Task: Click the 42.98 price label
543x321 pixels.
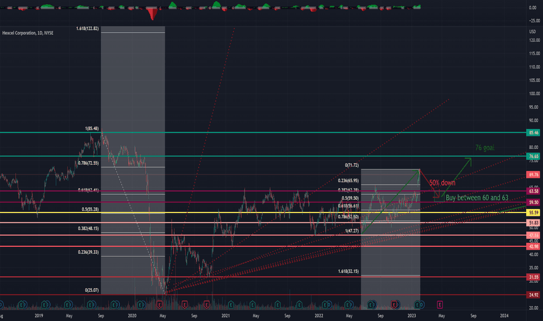Action: pos(533,246)
